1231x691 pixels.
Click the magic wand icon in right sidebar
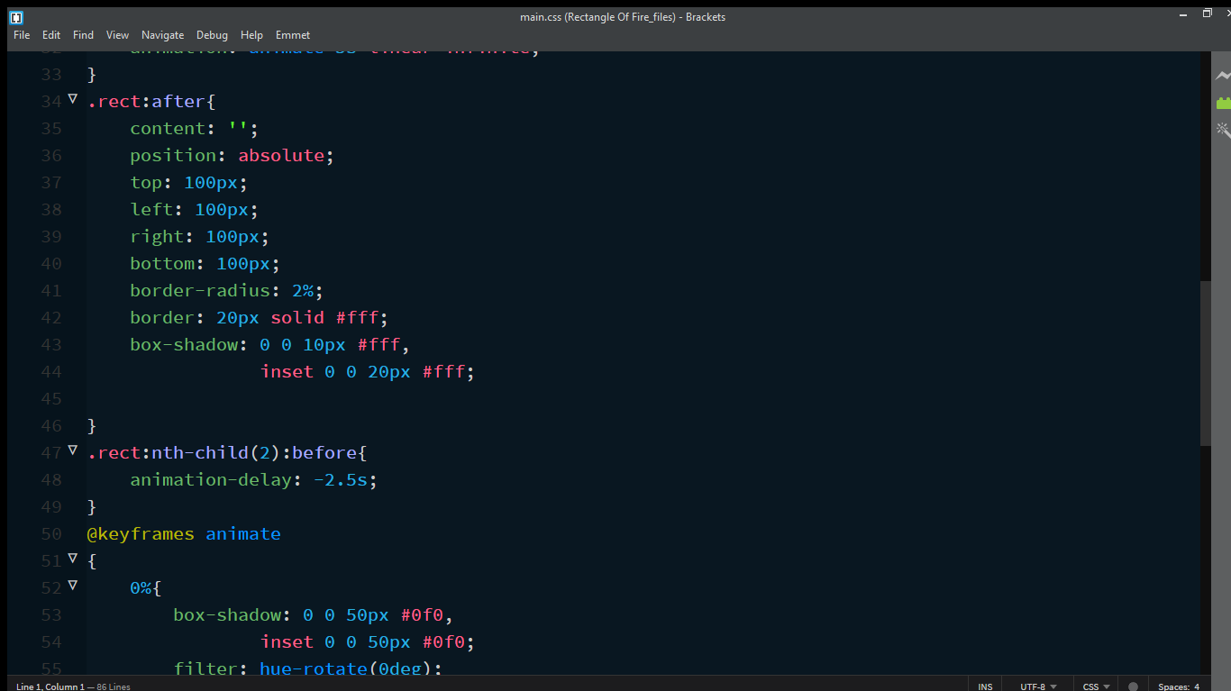pos(1223,130)
